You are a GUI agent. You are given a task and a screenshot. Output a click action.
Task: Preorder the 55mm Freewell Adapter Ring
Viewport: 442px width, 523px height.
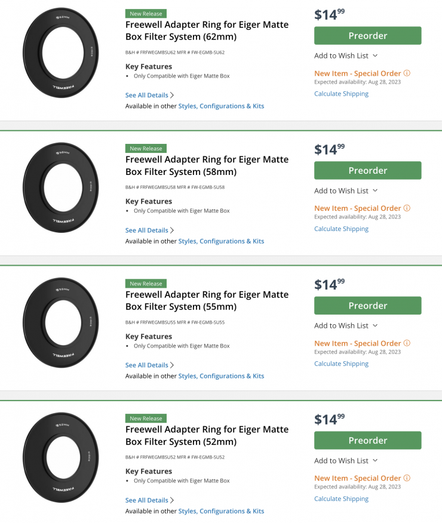[x=367, y=306]
